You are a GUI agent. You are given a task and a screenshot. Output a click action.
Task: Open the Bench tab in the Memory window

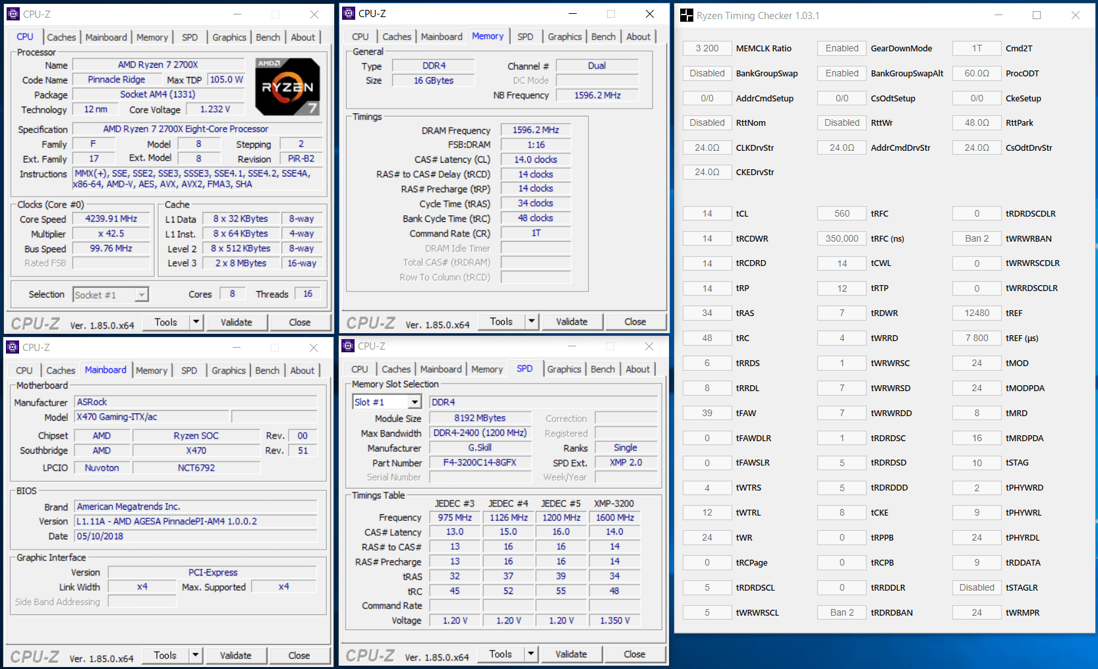point(603,37)
